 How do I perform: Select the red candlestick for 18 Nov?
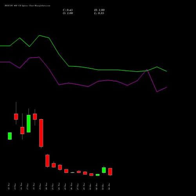35,116
